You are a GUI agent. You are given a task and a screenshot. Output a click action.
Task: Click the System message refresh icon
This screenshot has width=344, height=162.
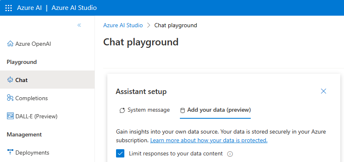coord(122,110)
